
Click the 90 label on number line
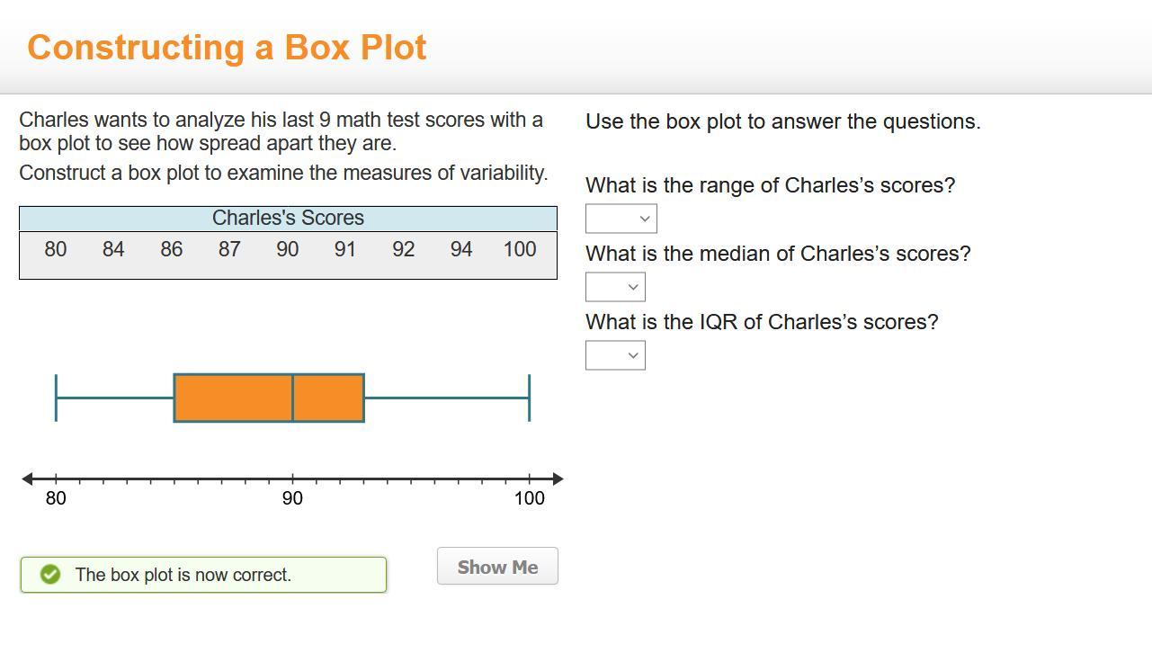click(292, 498)
